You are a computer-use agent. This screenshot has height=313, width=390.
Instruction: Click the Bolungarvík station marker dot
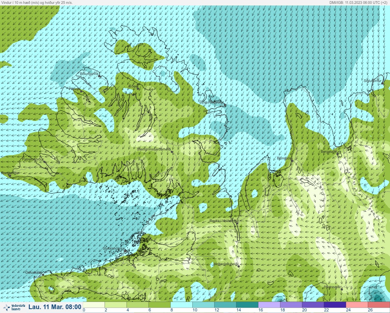pos(99,76)
